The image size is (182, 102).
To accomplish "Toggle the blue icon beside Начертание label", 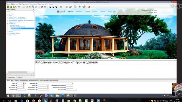I will 37,83.
